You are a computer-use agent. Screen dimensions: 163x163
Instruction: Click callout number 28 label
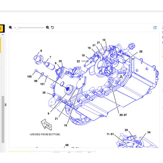click(141, 52)
